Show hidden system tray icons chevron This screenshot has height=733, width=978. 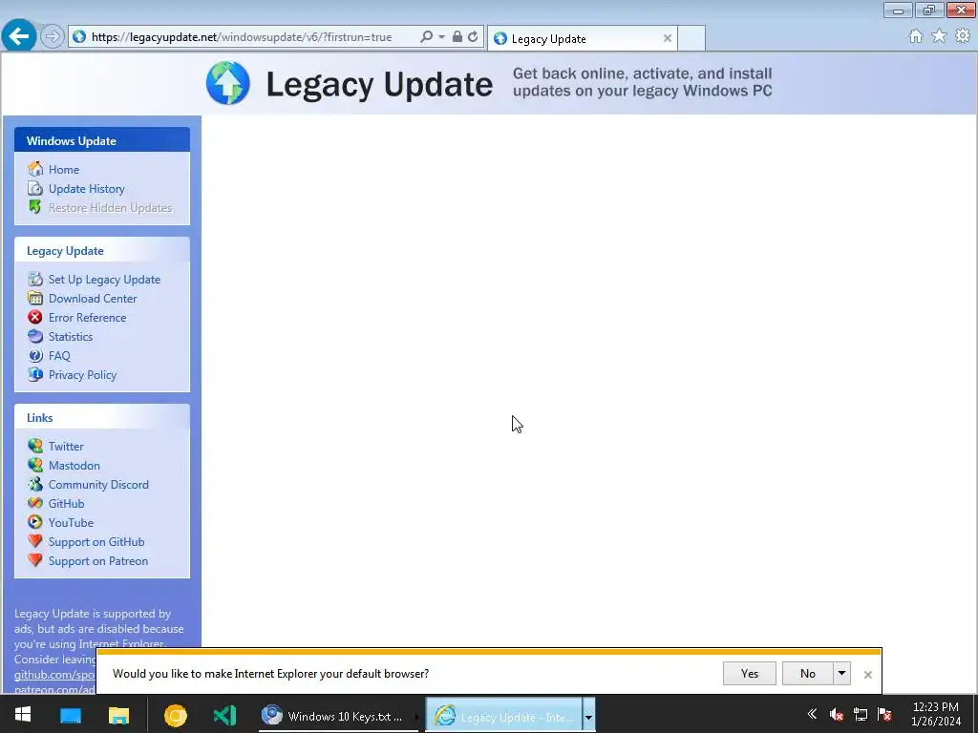tap(812, 714)
